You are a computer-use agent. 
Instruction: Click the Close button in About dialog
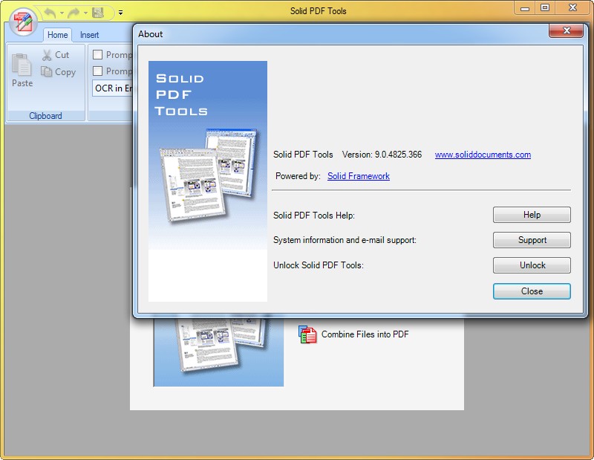click(532, 291)
